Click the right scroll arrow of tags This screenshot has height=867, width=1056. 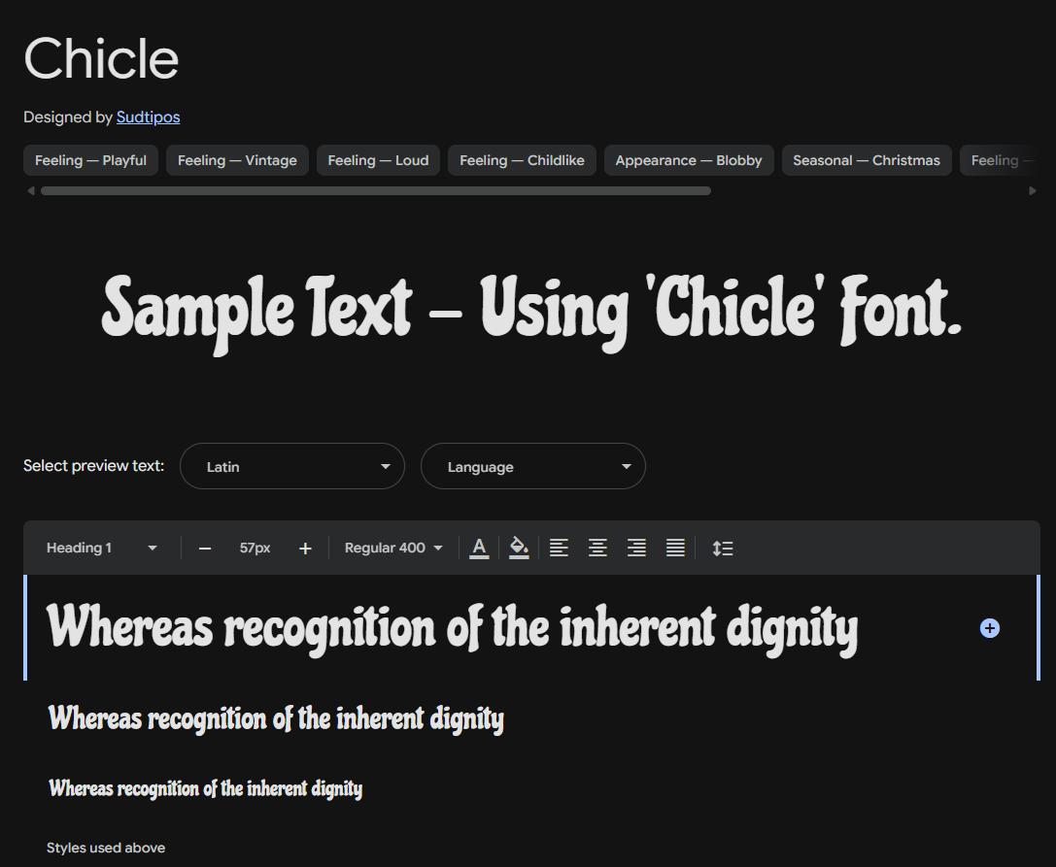1033,191
